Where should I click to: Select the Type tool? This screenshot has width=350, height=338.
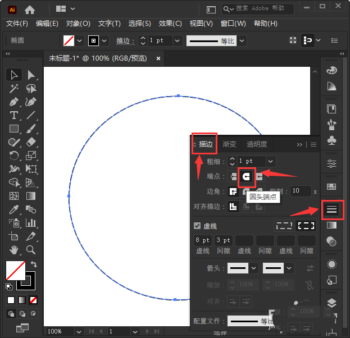(x=15, y=116)
